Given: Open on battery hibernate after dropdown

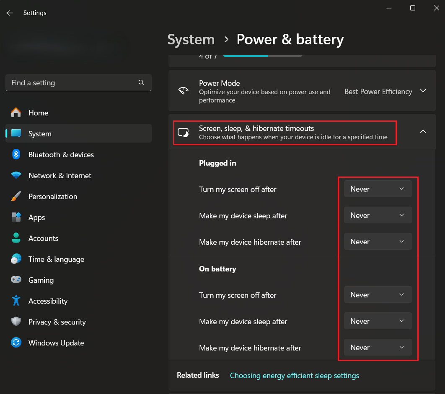Looking at the screenshot, I should (378, 348).
